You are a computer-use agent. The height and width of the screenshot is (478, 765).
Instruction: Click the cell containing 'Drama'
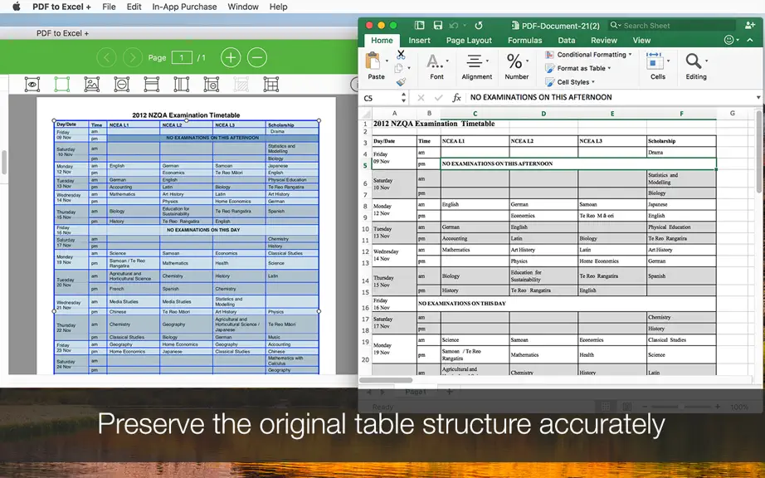tap(681, 152)
